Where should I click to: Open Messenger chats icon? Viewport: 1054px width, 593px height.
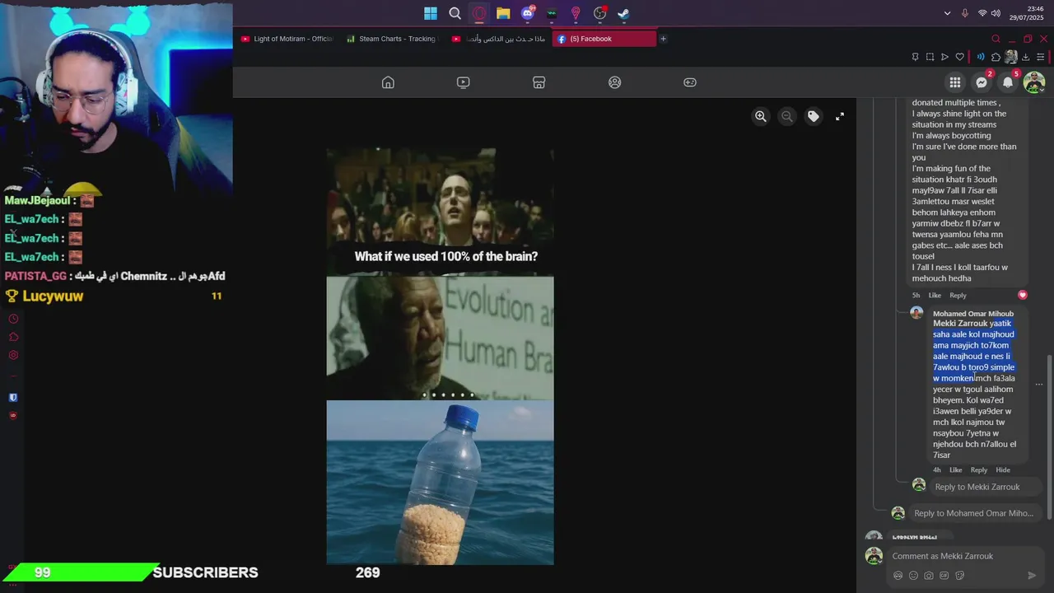coord(982,82)
